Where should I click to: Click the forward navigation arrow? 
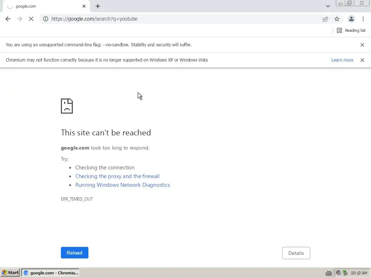20,19
